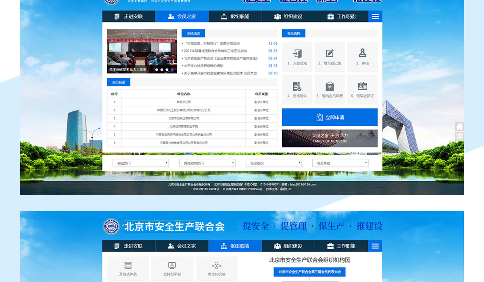
Task: Click the 资格确认 document check icon
Action: click(x=297, y=86)
